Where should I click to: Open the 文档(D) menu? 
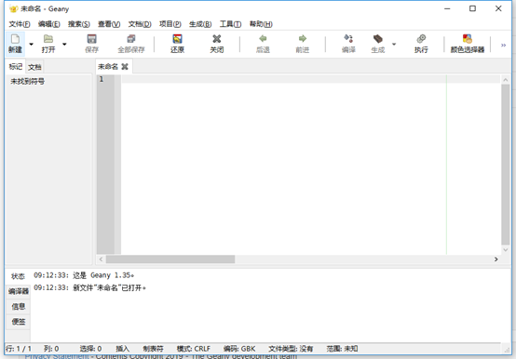click(140, 24)
